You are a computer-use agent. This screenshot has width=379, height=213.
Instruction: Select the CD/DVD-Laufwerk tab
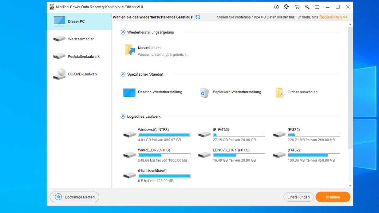click(x=79, y=74)
